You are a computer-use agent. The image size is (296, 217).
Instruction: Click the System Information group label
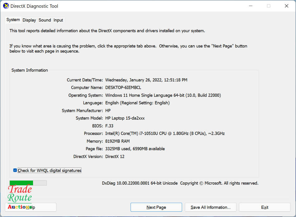[30, 70]
